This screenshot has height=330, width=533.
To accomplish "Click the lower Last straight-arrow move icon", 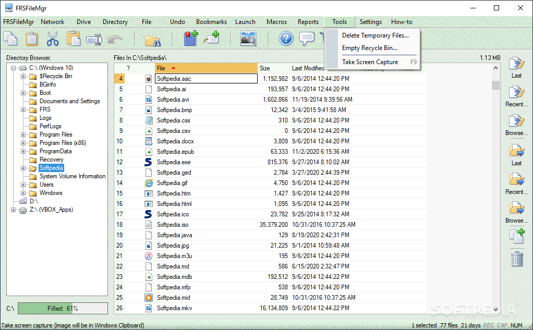I will 517,151.
